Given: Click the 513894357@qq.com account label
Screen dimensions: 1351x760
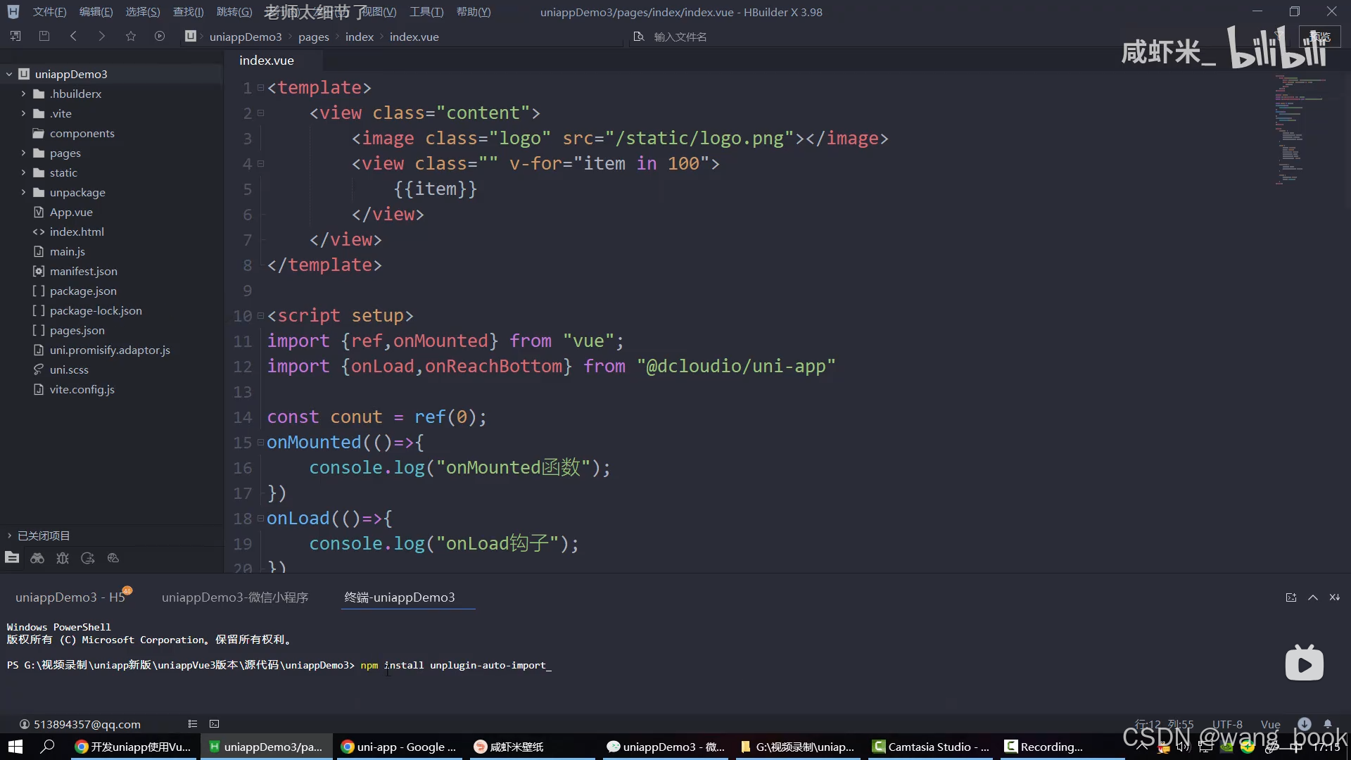Looking at the screenshot, I should point(87,724).
